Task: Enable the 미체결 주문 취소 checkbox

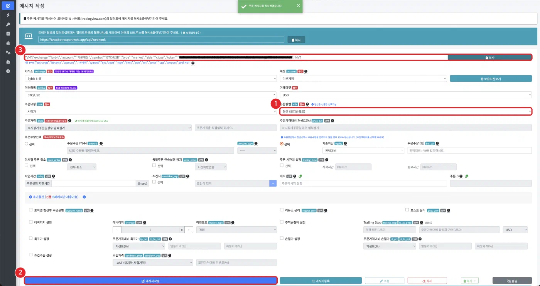Action: click(x=27, y=165)
